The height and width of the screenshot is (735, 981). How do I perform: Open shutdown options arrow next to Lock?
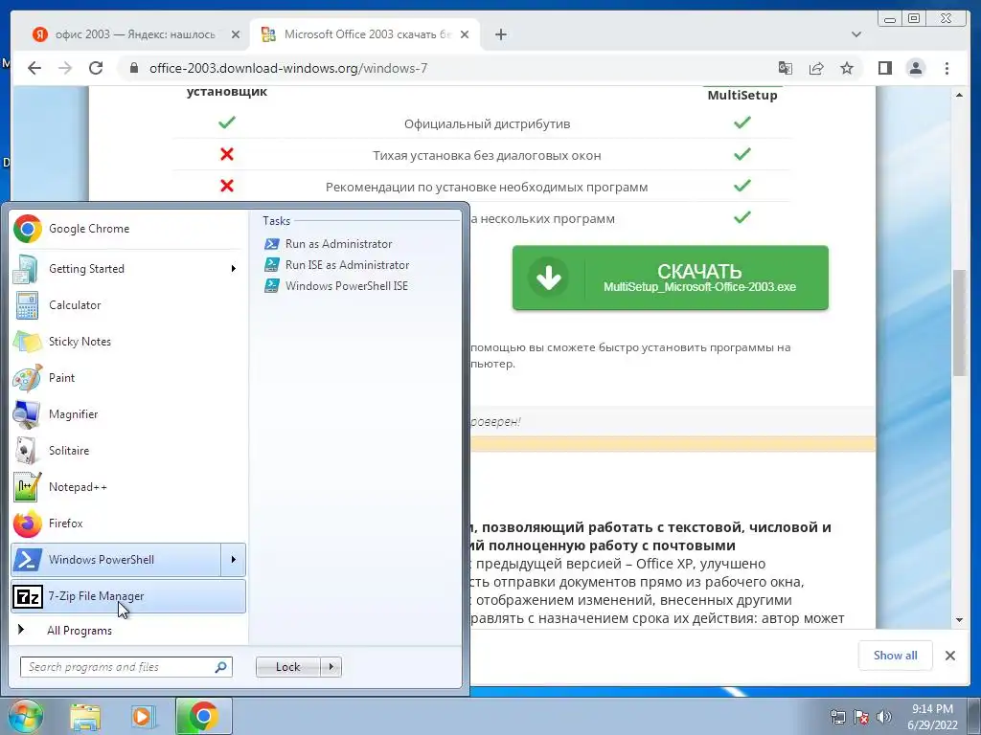[x=331, y=667]
